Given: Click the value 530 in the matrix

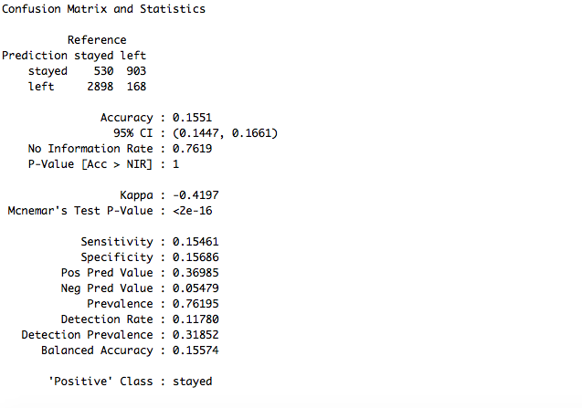Looking at the screenshot, I should click(x=103, y=71).
